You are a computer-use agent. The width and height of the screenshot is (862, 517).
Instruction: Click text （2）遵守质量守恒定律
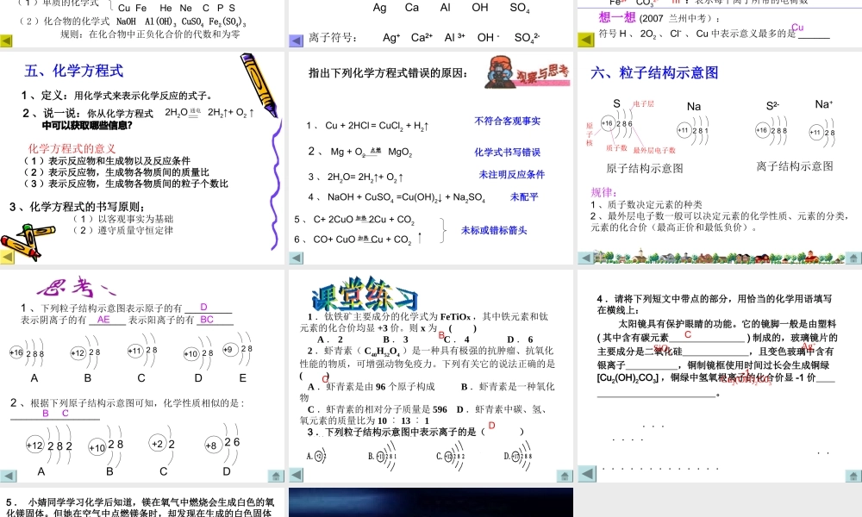click(122, 230)
